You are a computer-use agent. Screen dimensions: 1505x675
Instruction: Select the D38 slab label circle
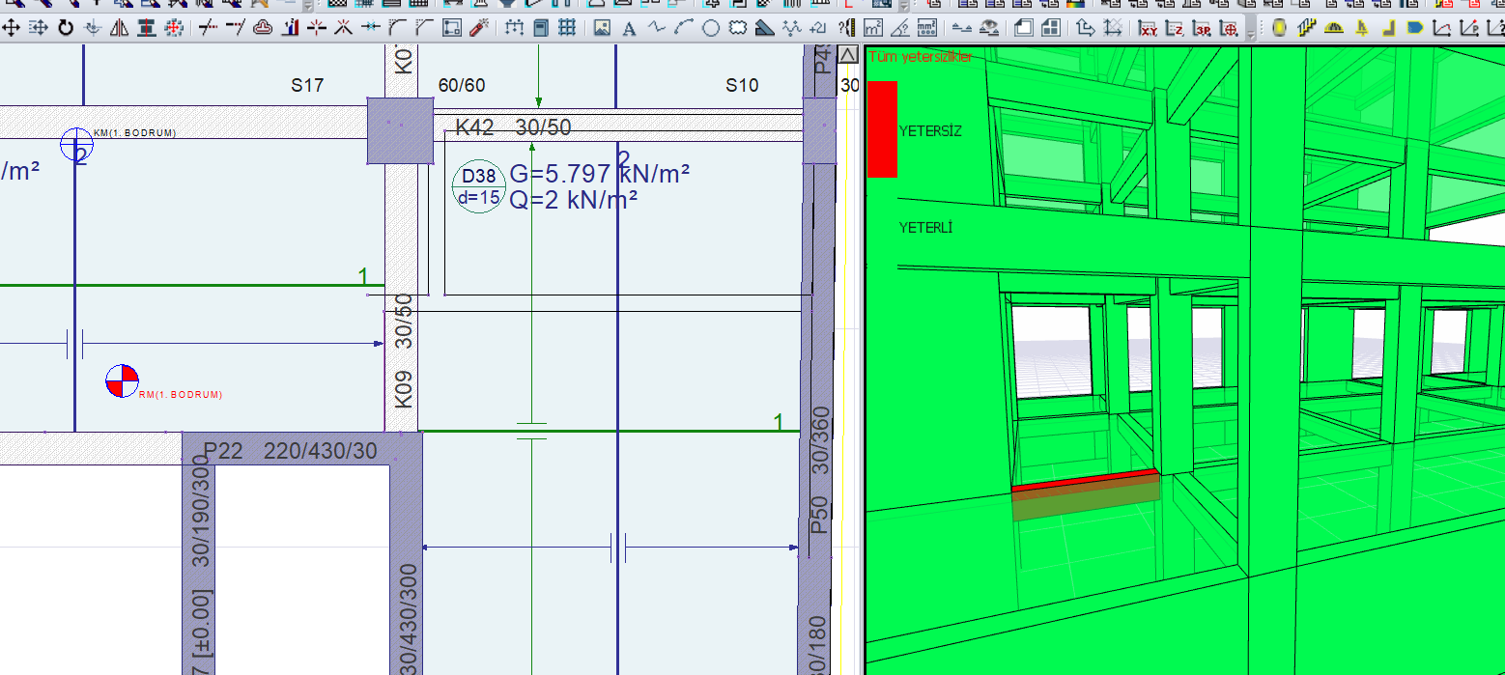click(x=479, y=186)
